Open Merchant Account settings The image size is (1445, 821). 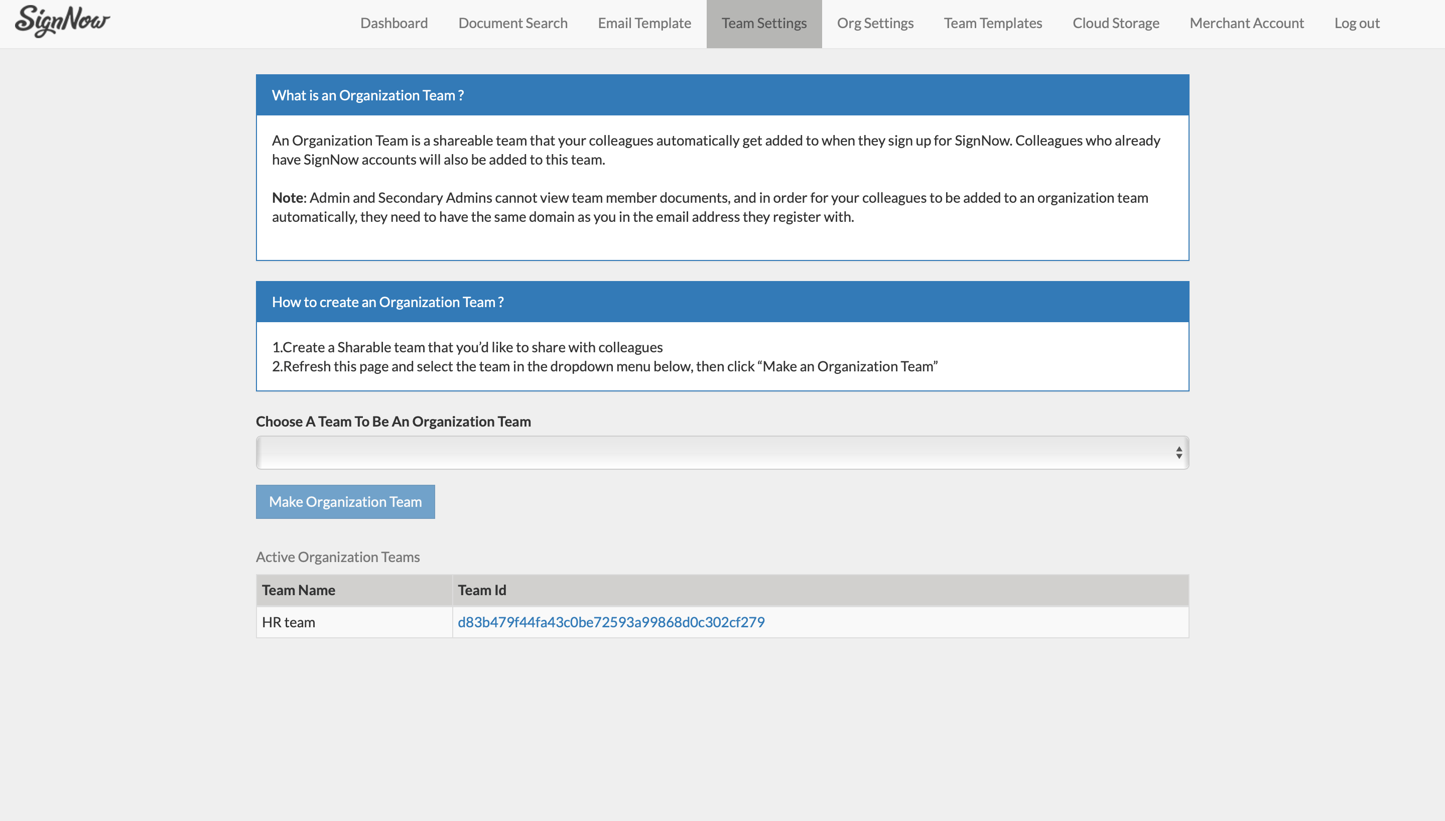[x=1246, y=23]
